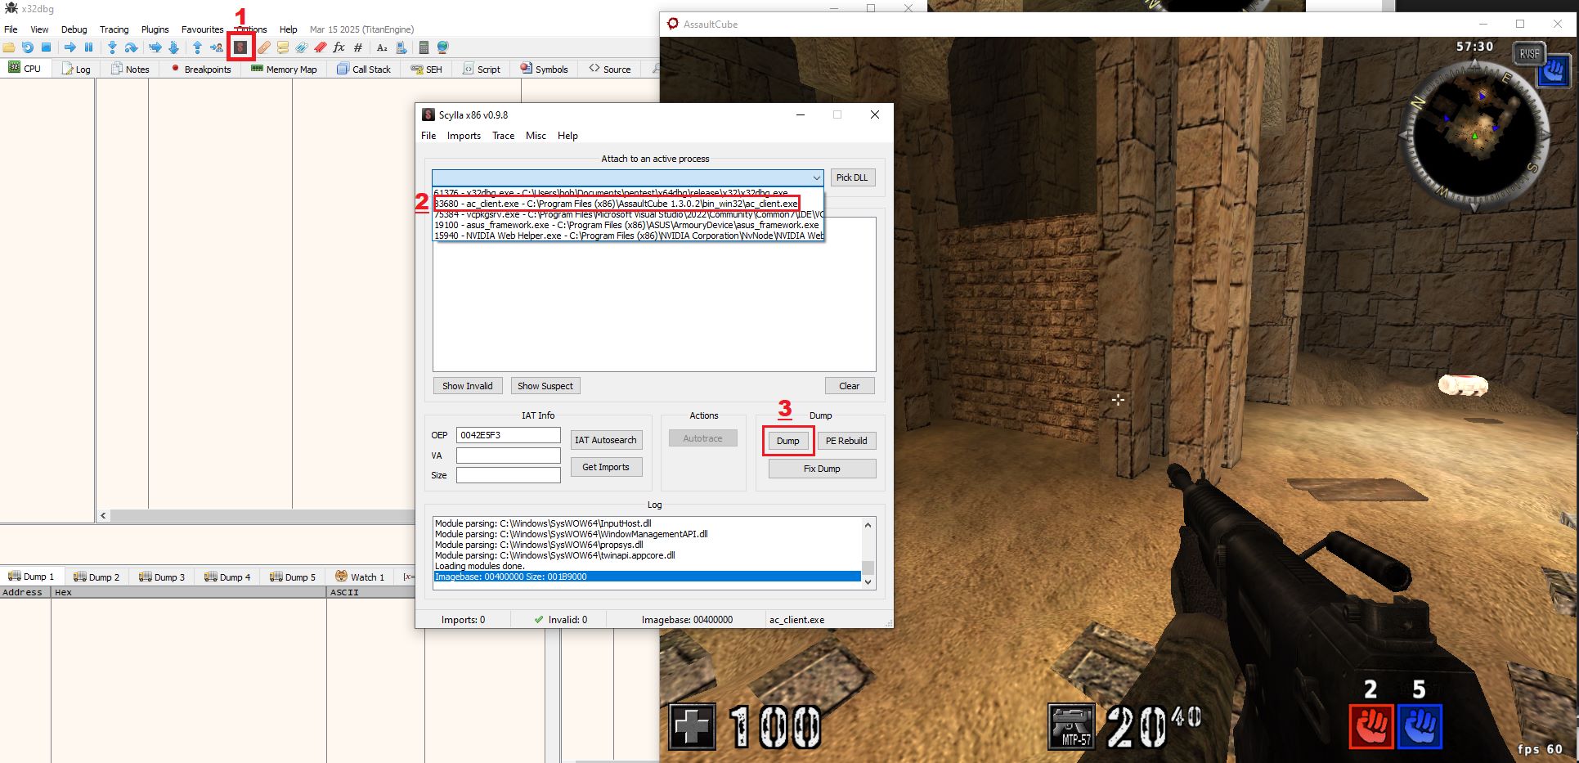The width and height of the screenshot is (1579, 763).
Task: Click the Execute till return icon
Action: click(x=197, y=47)
